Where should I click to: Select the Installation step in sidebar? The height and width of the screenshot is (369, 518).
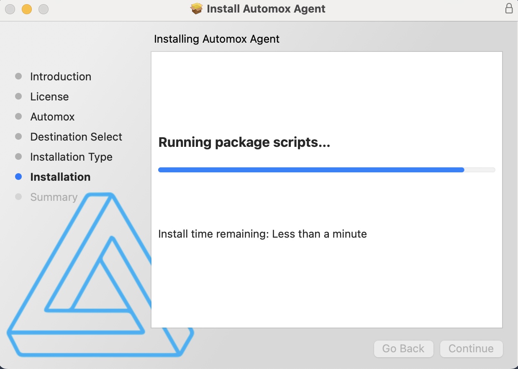(x=60, y=177)
